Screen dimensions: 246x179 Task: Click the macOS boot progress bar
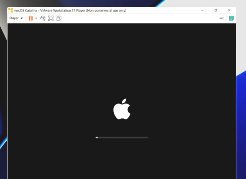(x=122, y=138)
